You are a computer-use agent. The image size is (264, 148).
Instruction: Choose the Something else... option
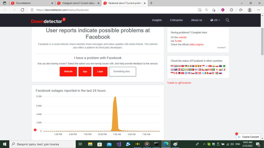point(123,72)
